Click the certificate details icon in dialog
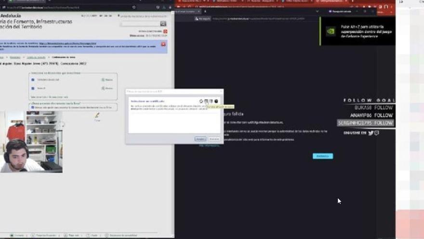The image size is (424, 239). [x=211, y=101]
